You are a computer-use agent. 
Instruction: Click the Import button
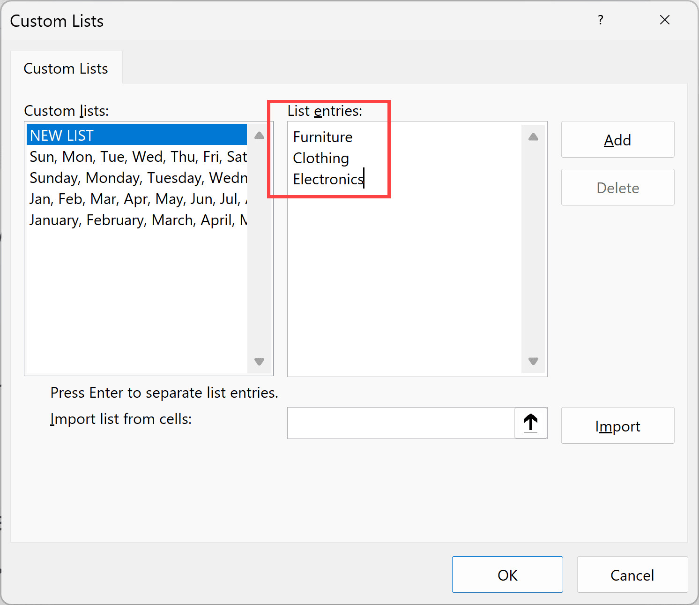click(617, 426)
